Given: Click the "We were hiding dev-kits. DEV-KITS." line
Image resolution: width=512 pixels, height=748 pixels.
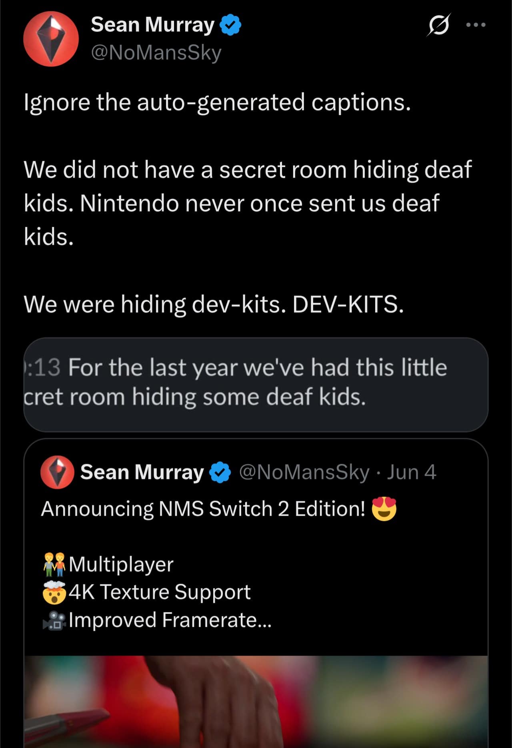Looking at the screenshot, I should coord(214,304).
